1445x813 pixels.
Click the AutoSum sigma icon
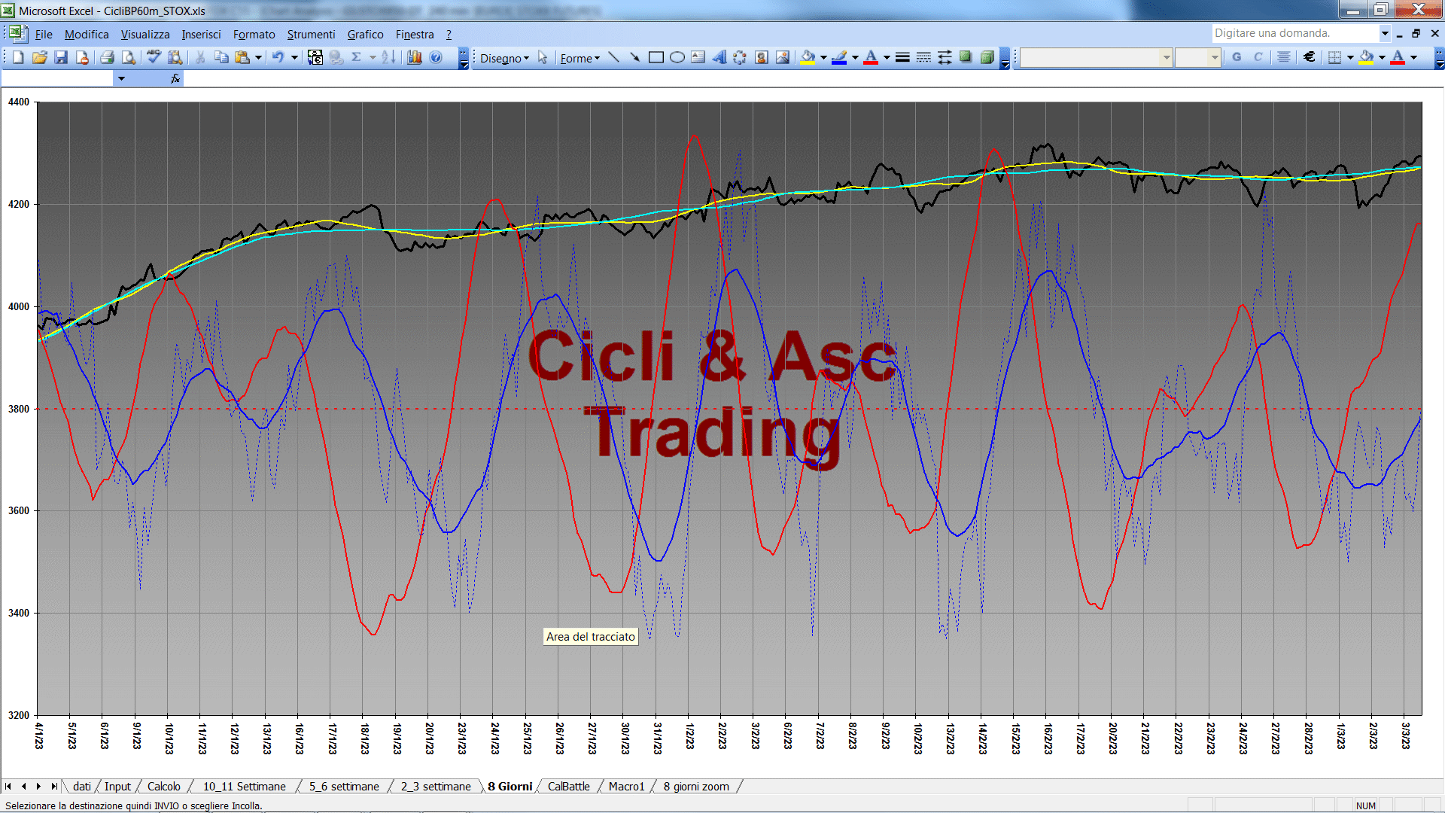click(357, 57)
